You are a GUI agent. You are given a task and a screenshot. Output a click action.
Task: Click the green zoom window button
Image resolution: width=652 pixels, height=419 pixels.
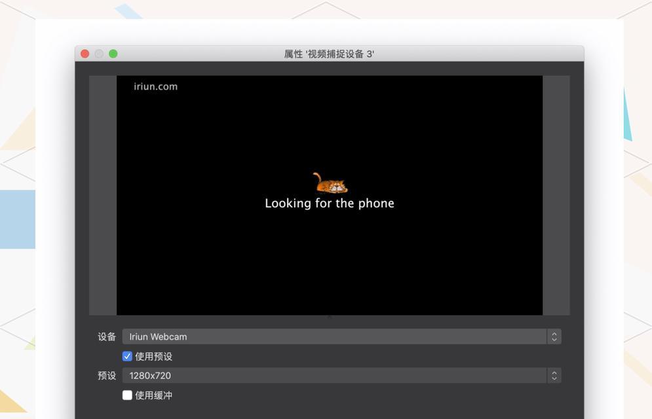click(x=113, y=54)
